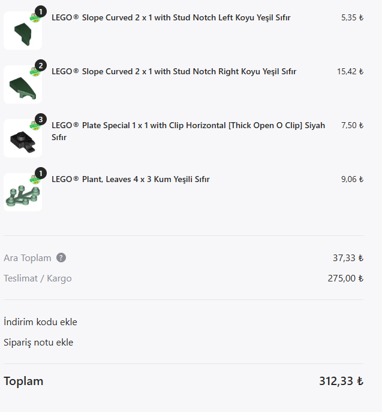Expand Sipariş notu ekle
382x412 pixels.
point(38,343)
